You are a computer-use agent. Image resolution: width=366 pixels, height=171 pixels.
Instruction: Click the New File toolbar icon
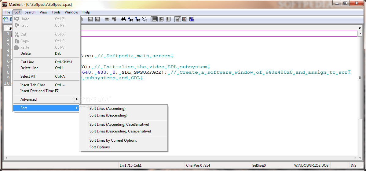pos(5,19)
